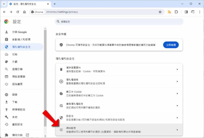Expand the 隱私權指南 row arrow

point(177,81)
